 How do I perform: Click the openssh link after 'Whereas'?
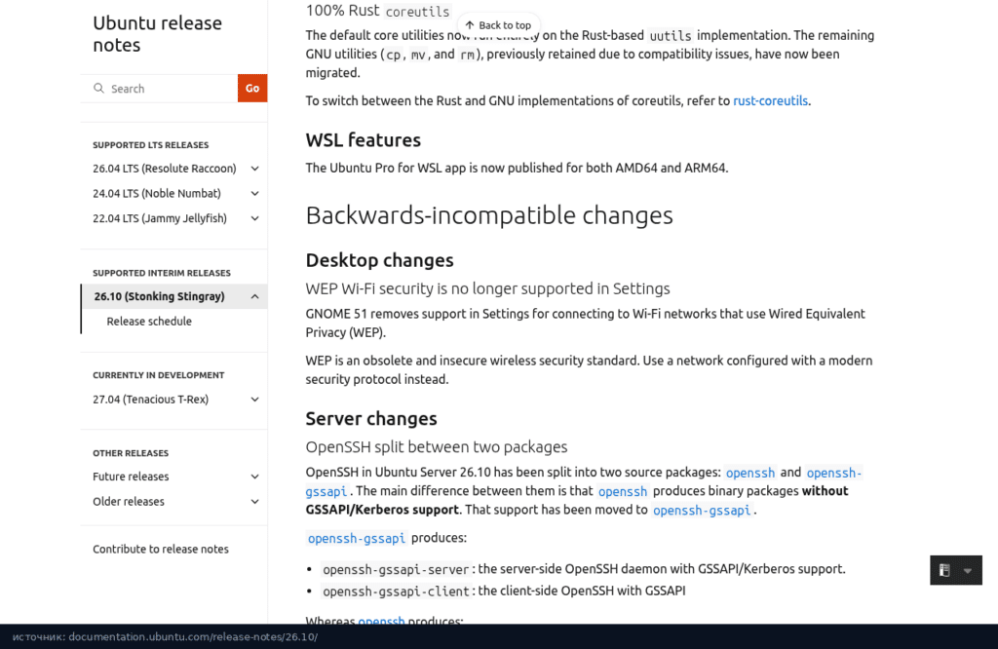[x=381, y=621]
